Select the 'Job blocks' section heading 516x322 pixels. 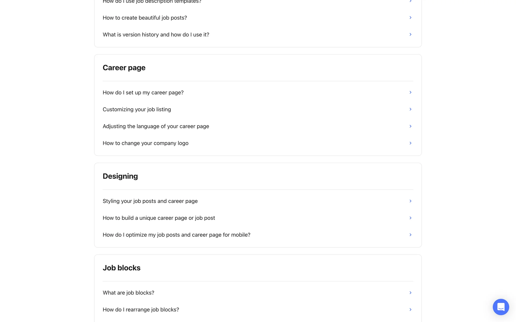point(121,268)
